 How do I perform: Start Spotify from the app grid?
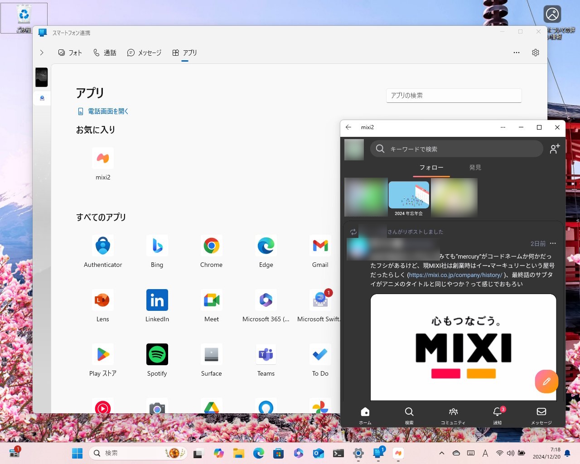(x=157, y=354)
